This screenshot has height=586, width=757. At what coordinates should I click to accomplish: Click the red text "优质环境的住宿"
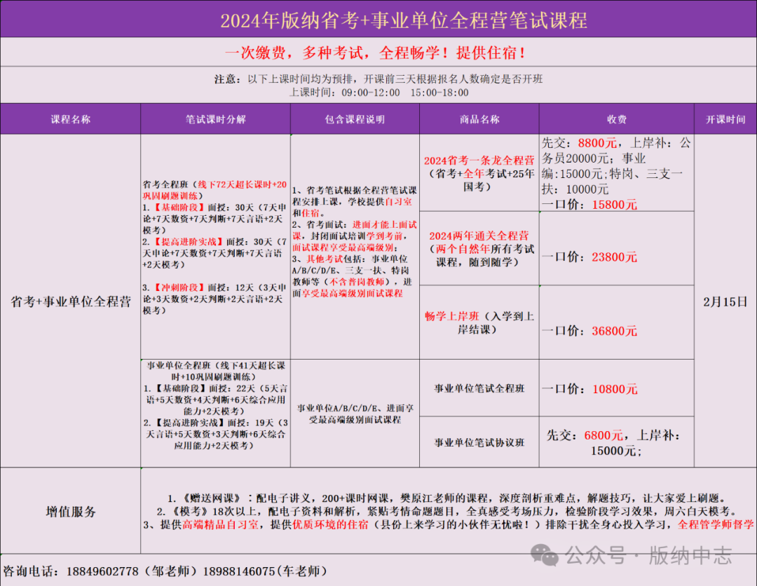329,525
